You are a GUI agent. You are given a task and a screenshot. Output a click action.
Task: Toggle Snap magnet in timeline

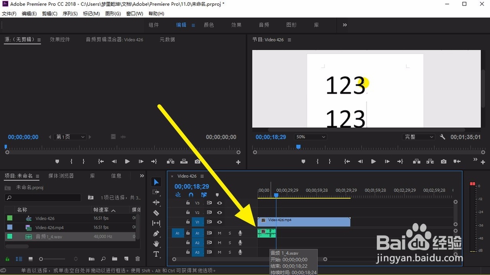point(191,194)
